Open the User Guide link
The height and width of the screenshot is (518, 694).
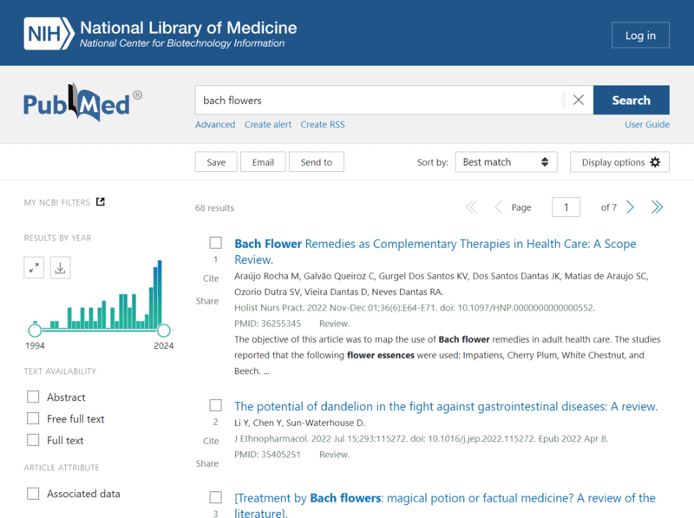pos(647,124)
